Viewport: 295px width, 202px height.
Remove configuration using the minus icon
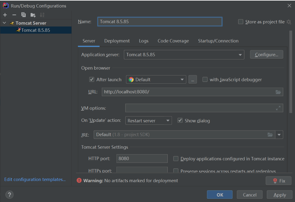14,15
